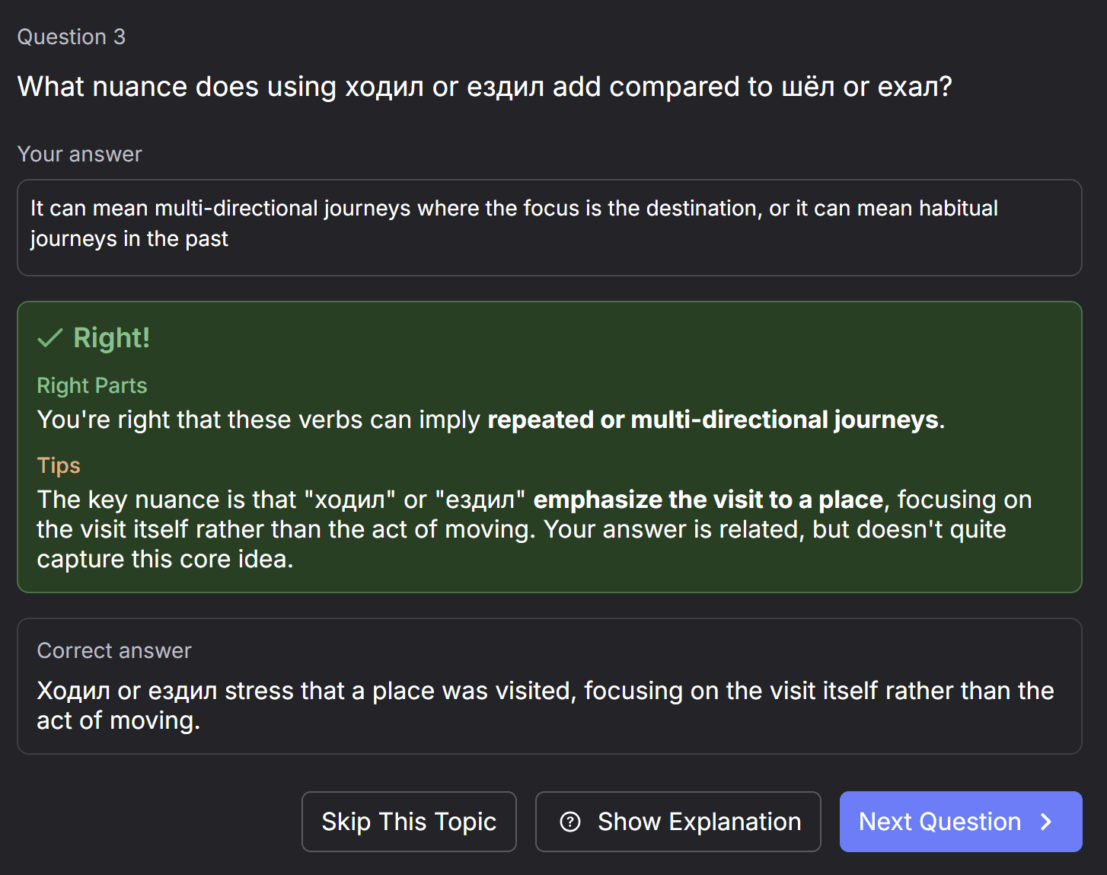
Task: Click the question text about ходил and ездил
Action: point(484,87)
